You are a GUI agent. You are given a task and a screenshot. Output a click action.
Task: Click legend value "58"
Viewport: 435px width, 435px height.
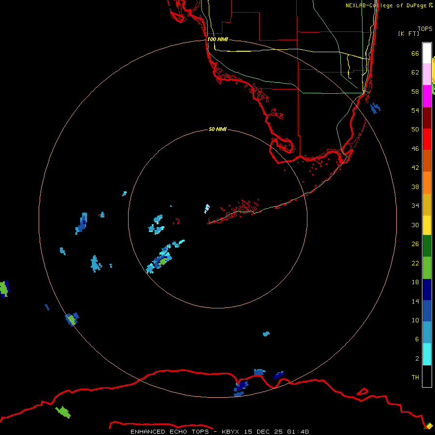pos(415,91)
